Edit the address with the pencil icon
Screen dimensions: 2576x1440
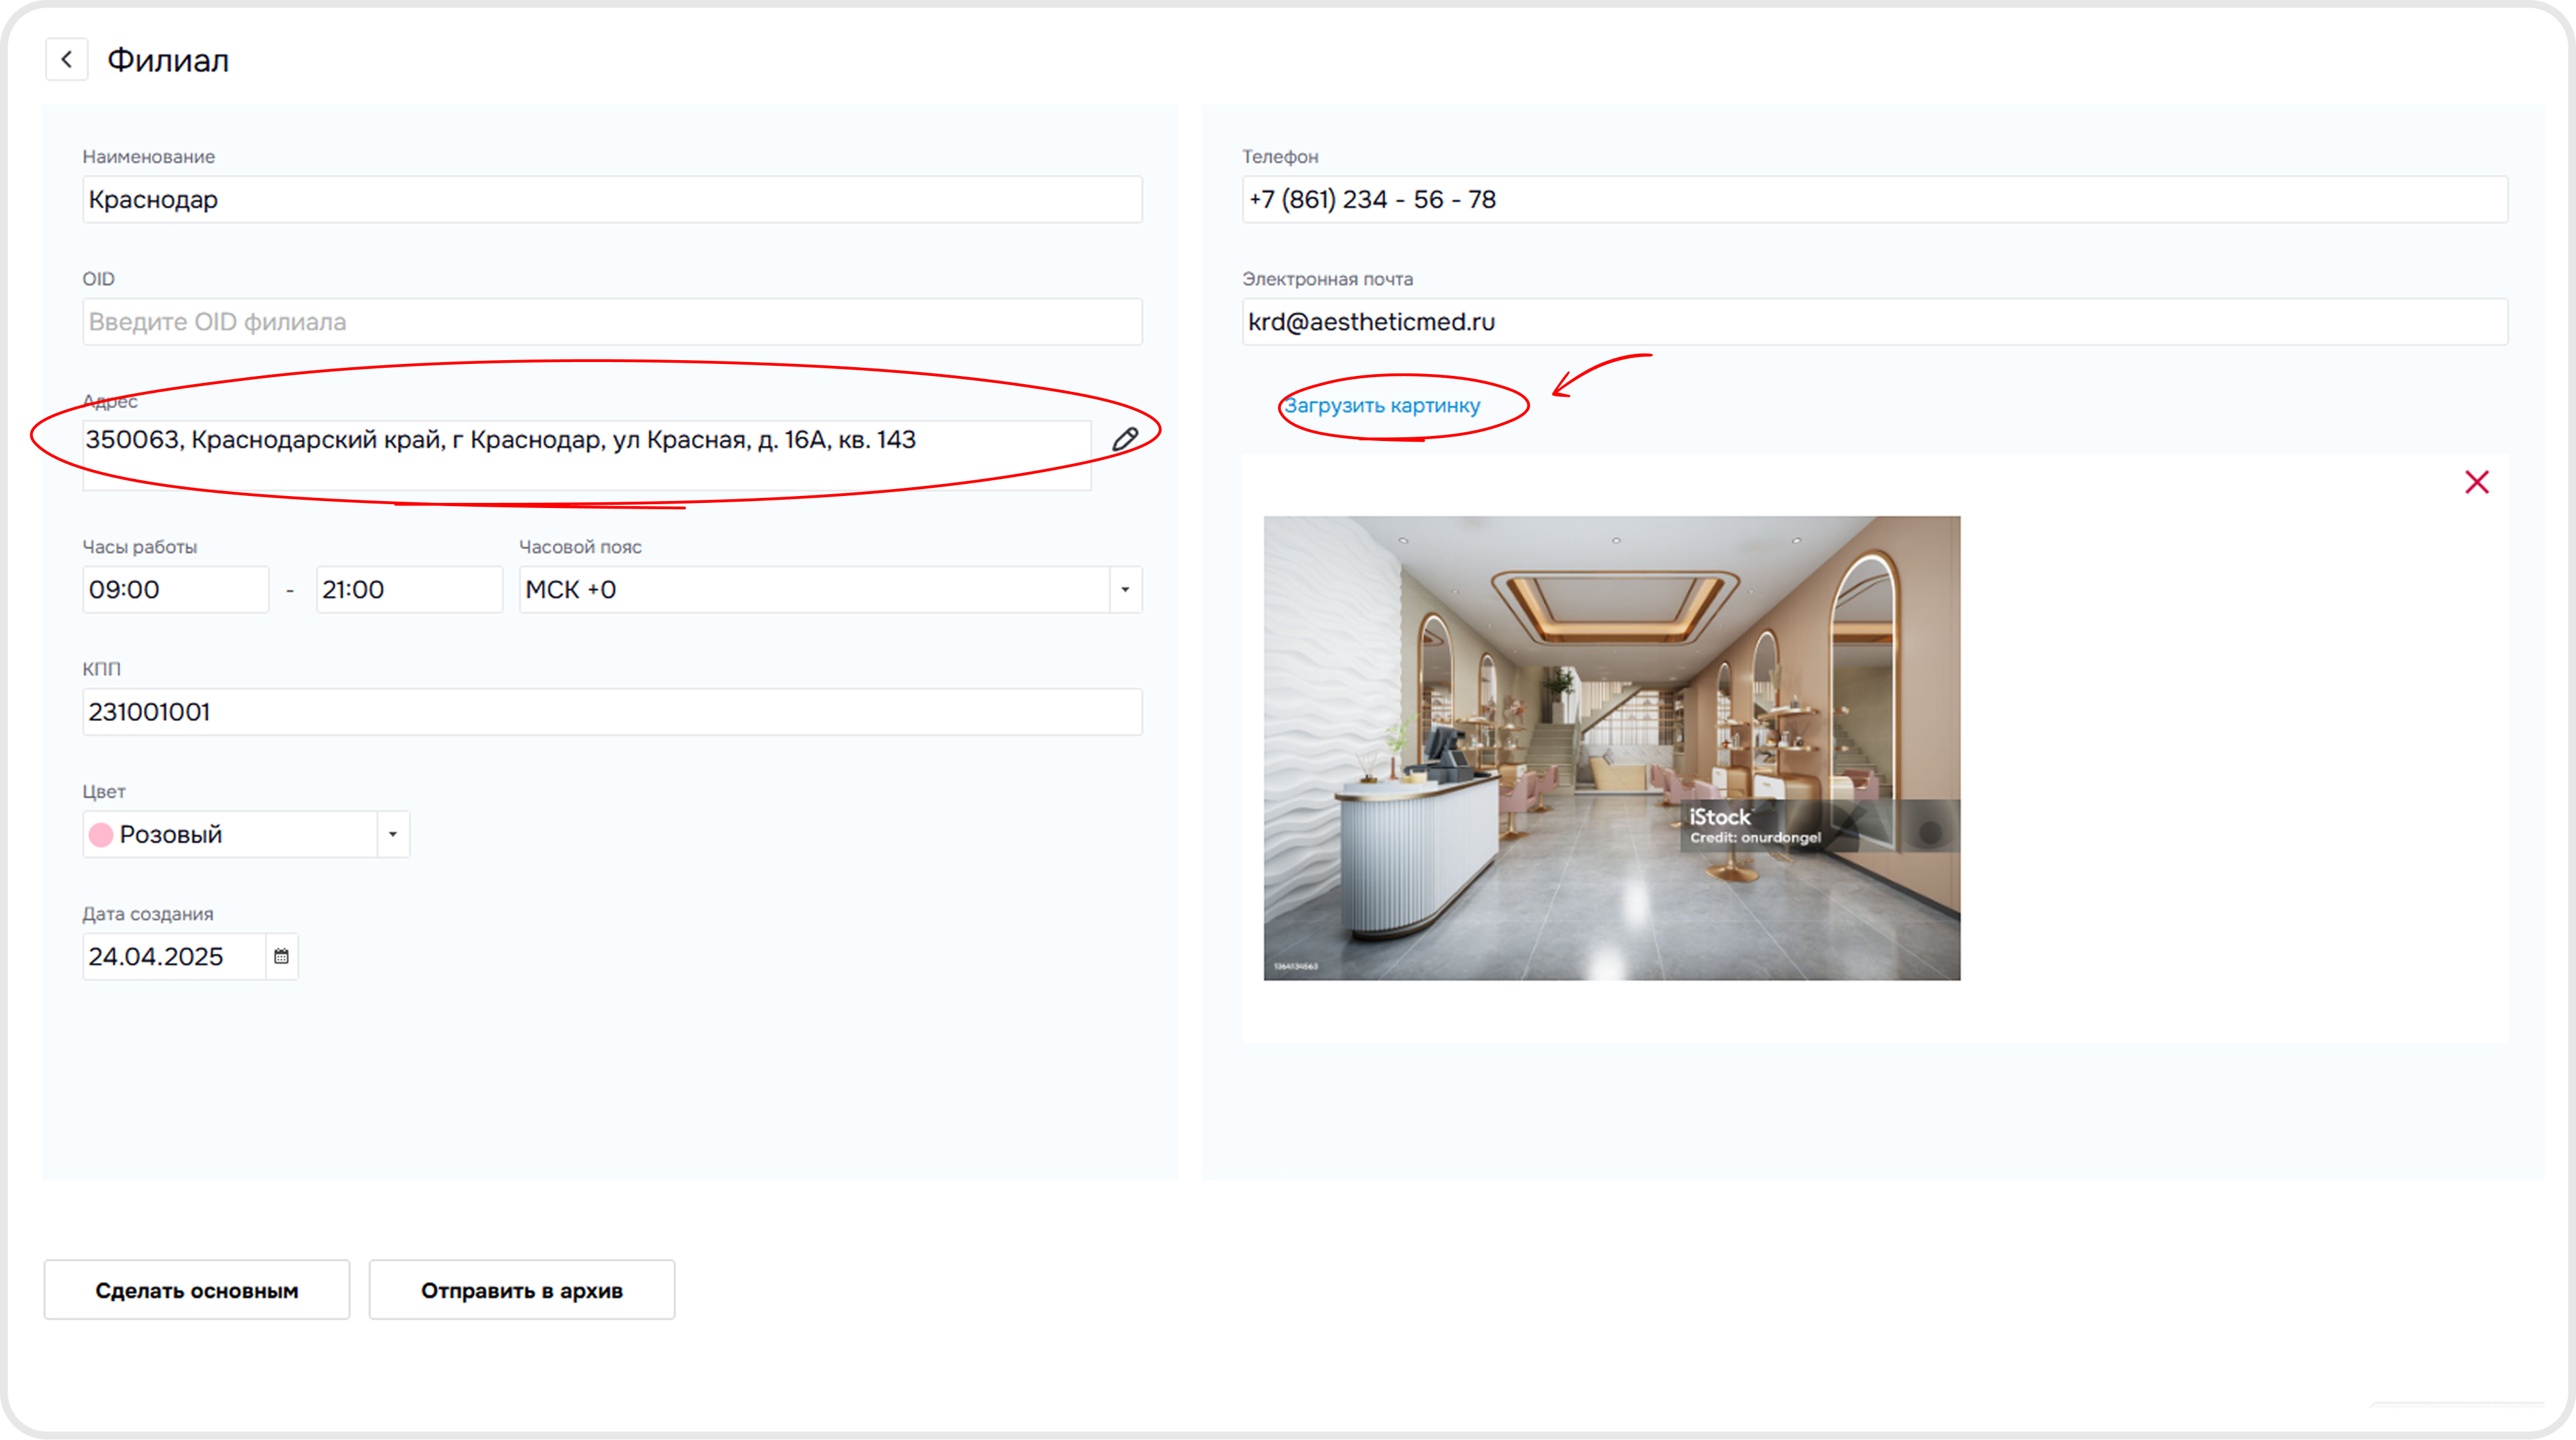tap(1125, 439)
